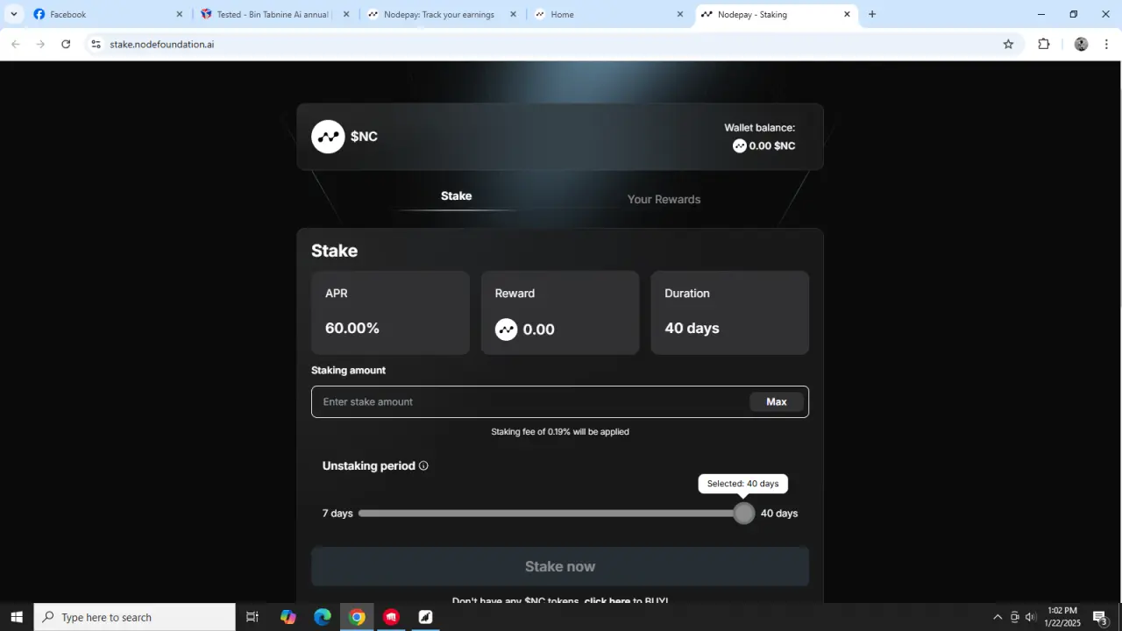Go back with the browser back arrow
This screenshot has height=631, width=1122.
[x=15, y=44]
